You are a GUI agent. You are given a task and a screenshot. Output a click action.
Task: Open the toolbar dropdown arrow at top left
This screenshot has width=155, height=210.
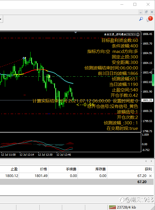[x=1, y=19]
